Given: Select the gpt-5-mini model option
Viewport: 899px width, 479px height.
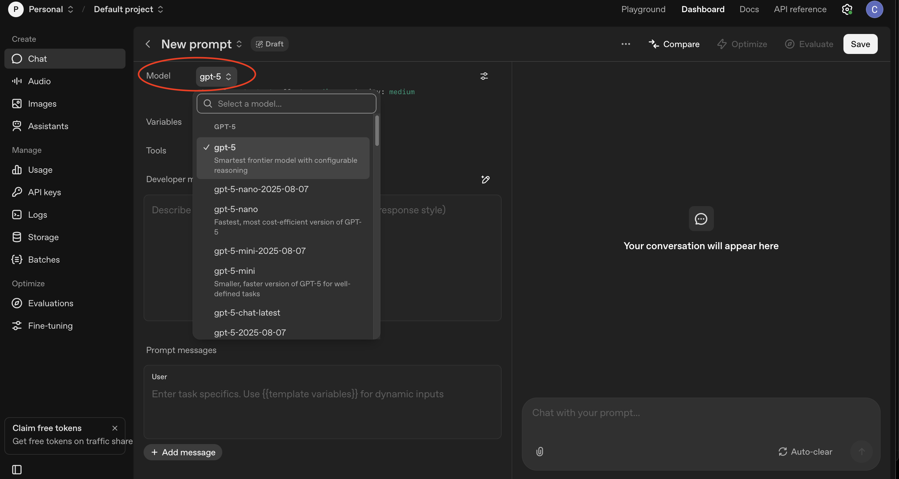Looking at the screenshot, I should point(234,271).
